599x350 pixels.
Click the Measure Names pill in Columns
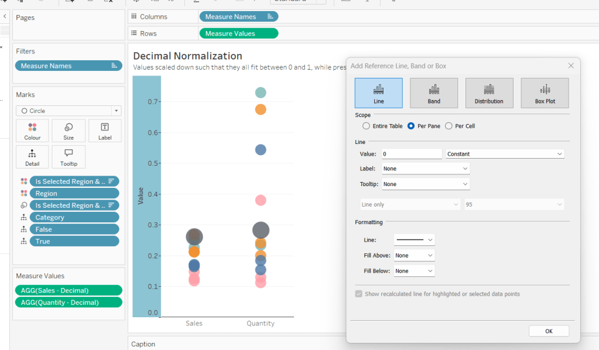[x=238, y=16]
